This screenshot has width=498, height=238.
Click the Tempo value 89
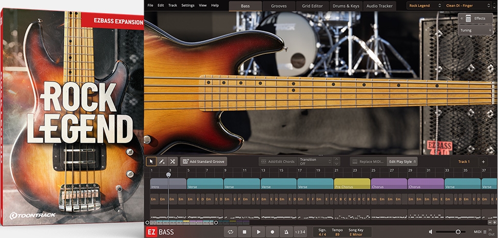tap(337, 234)
